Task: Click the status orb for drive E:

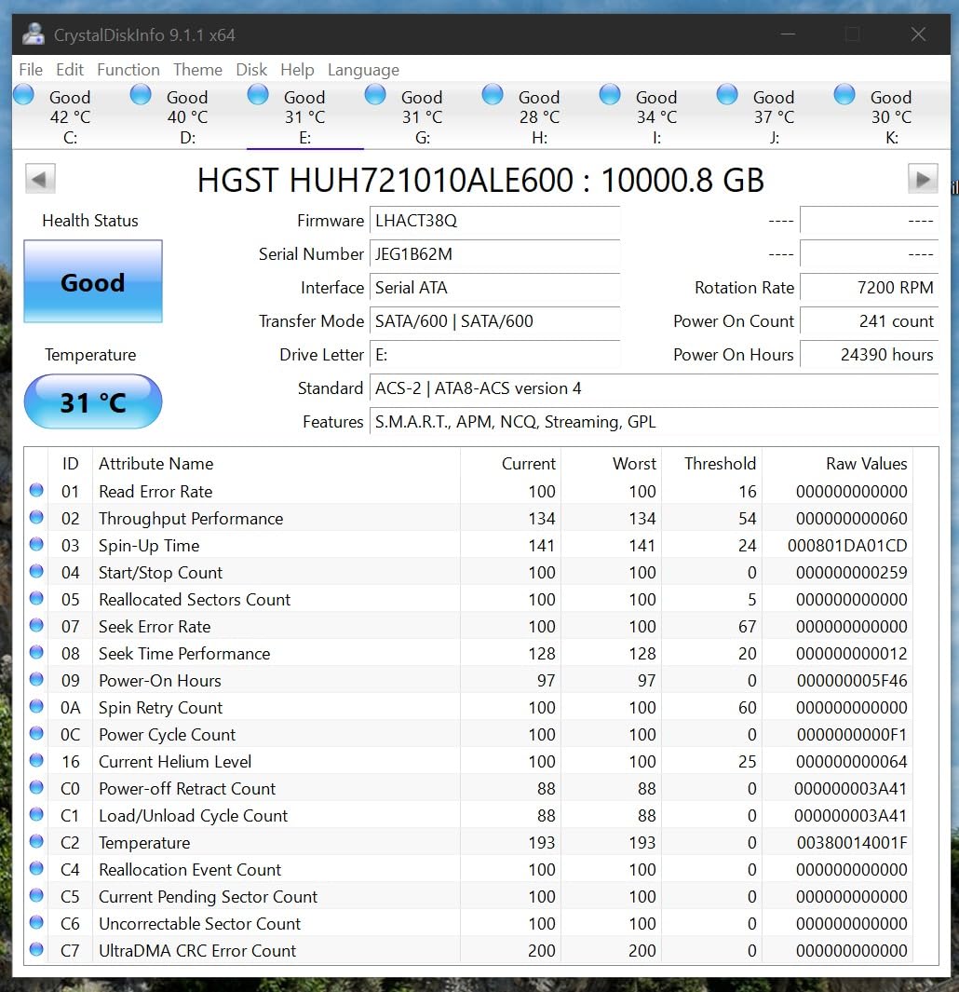Action: click(258, 94)
